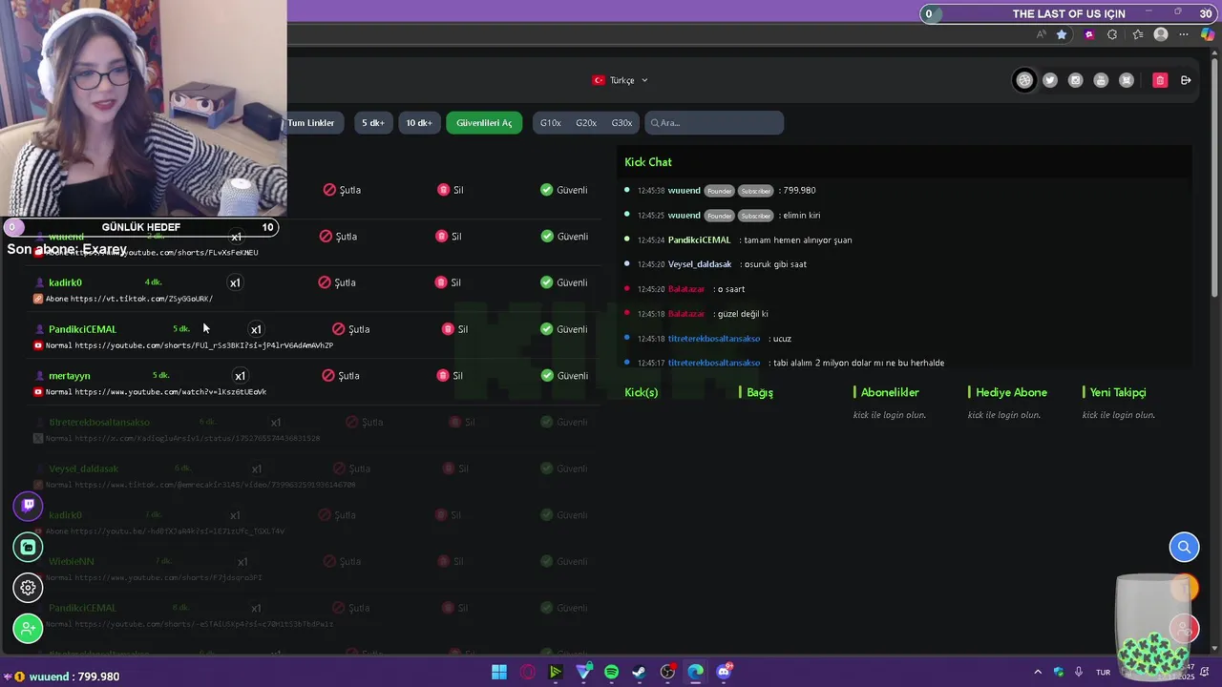The width and height of the screenshot is (1222, 687).
Task: Click the purple extension icon in Edge toolbar
Action: [x=1089, y=34]
